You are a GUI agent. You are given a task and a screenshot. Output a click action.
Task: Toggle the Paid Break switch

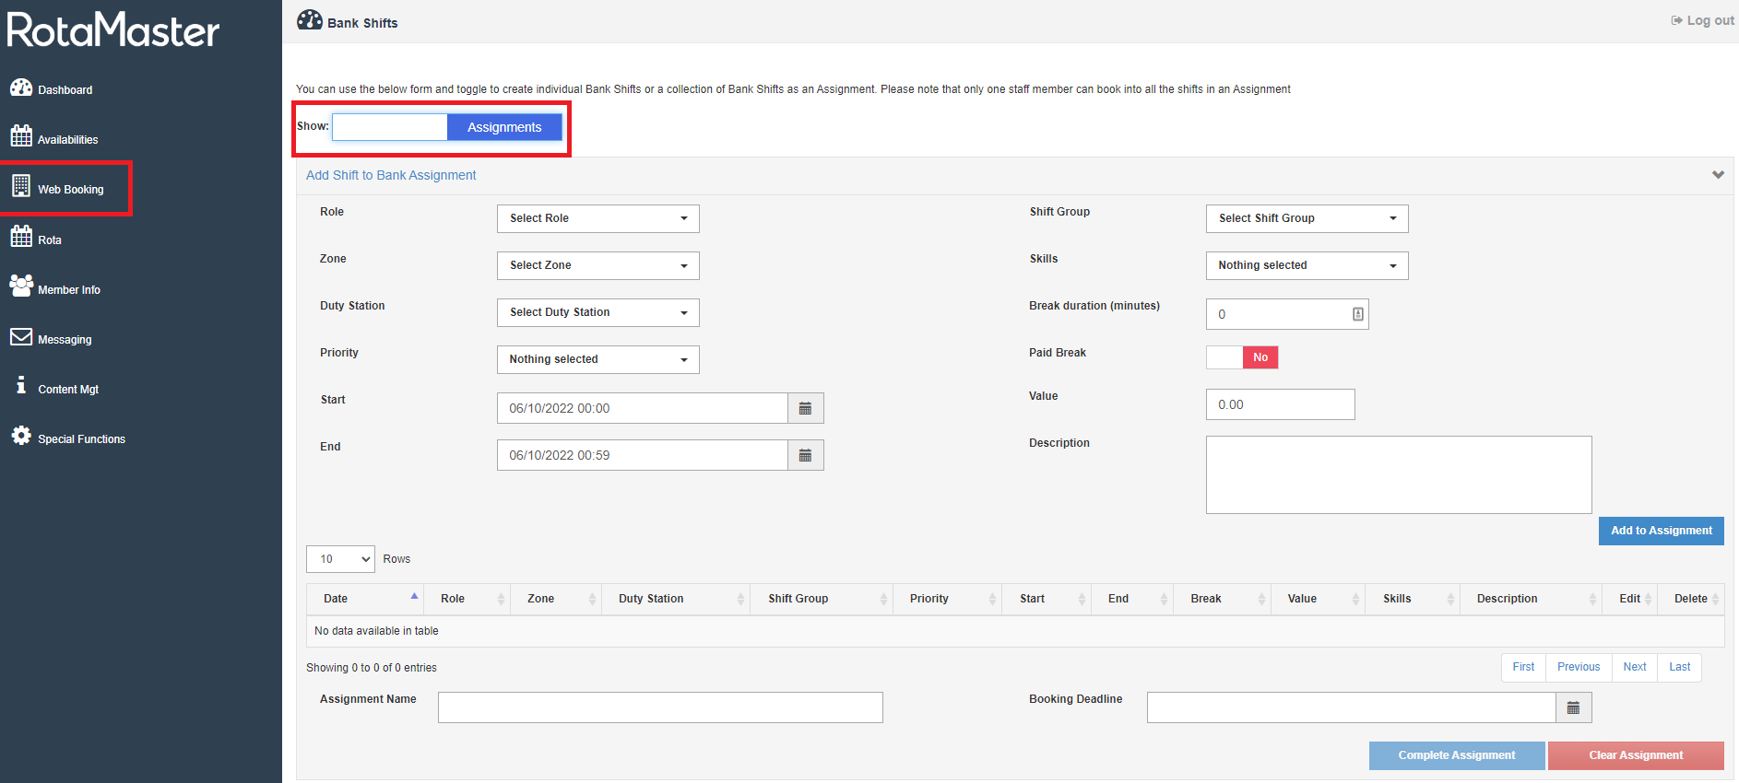1241,357
